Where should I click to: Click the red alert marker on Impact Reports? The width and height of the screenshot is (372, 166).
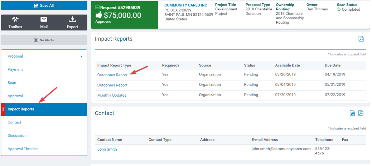coord(3,109)
